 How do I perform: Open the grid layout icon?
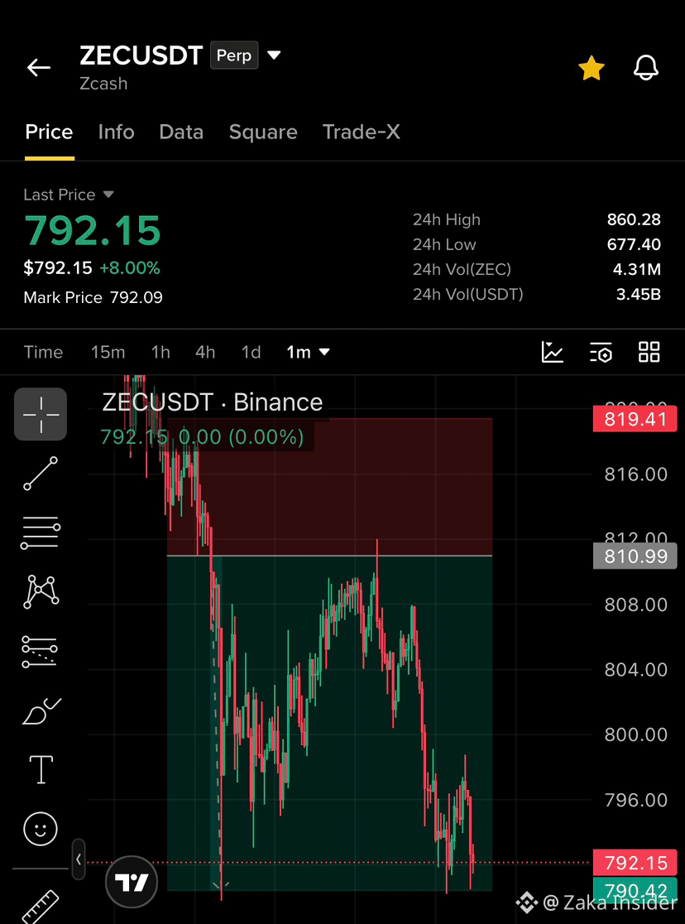point(649,352)
